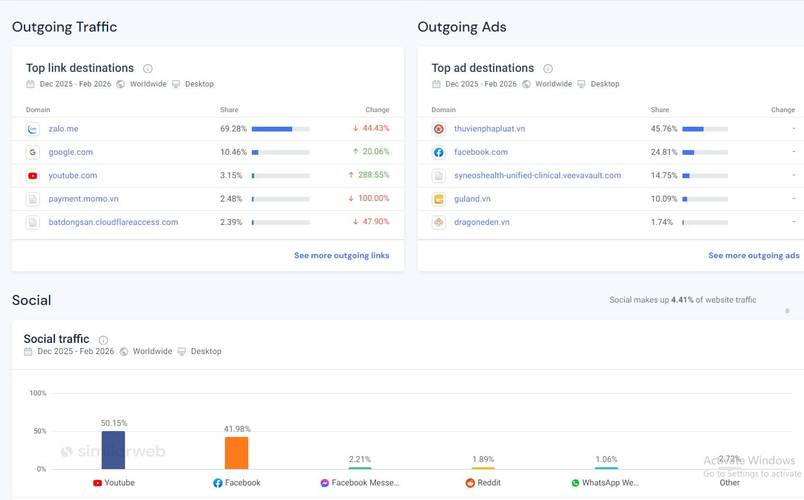The height and width of the screenshot is (500, 804).
Task: Click the Google favicon in domain list
Action: (x=33, y=152)
